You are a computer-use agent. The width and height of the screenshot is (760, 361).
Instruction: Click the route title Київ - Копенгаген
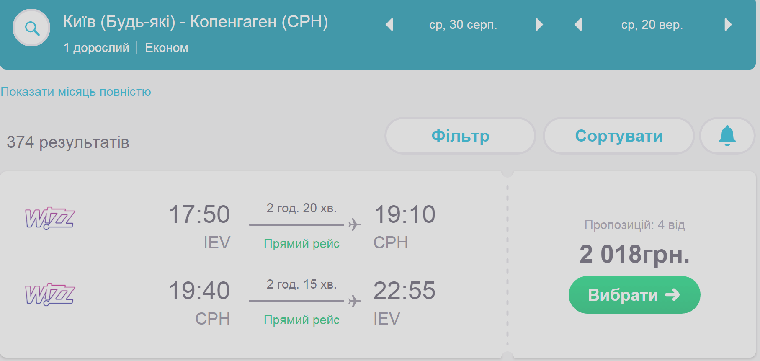196,21
